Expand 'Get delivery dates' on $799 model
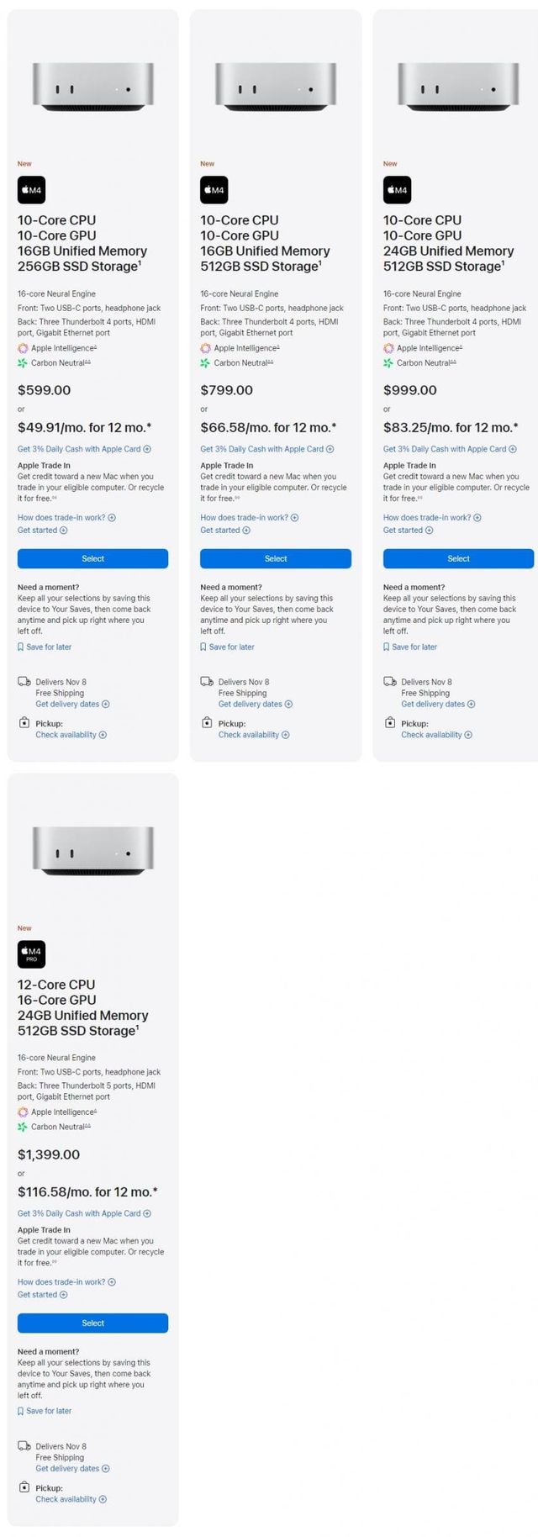 (256, 705)
